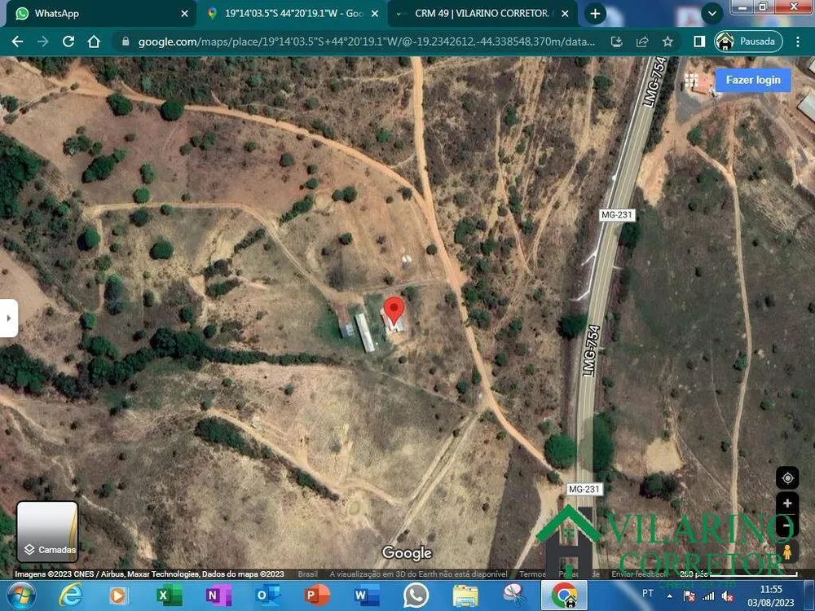Click the Enviar feedback link
815x611 pixels.
639,574
